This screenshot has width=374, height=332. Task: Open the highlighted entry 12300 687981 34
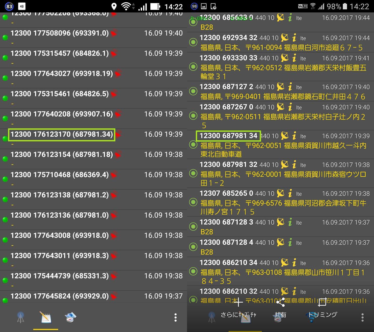228,136
